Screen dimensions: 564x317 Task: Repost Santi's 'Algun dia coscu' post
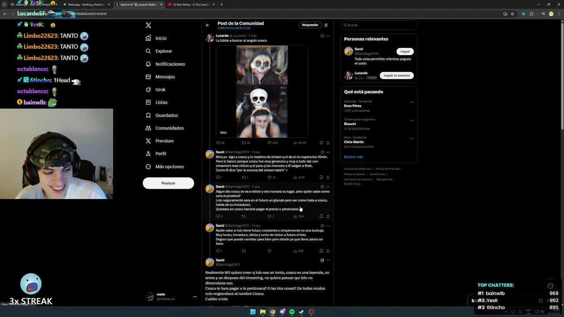click(x=244, y=216)
